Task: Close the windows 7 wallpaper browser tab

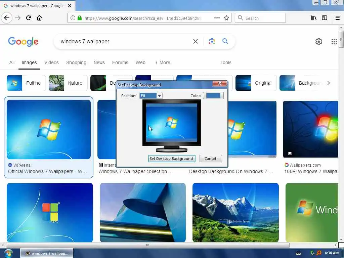Action: (x=70, y=6)
